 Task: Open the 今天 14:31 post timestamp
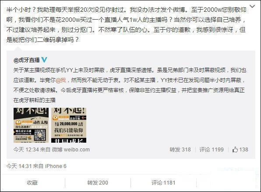19,166
